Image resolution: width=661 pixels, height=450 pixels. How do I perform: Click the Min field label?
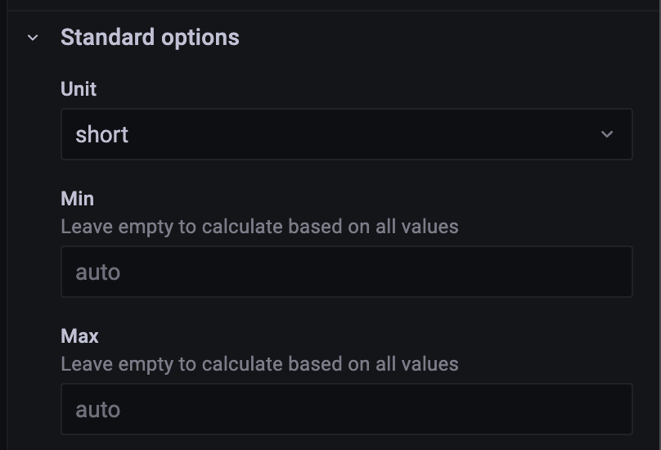77,199
